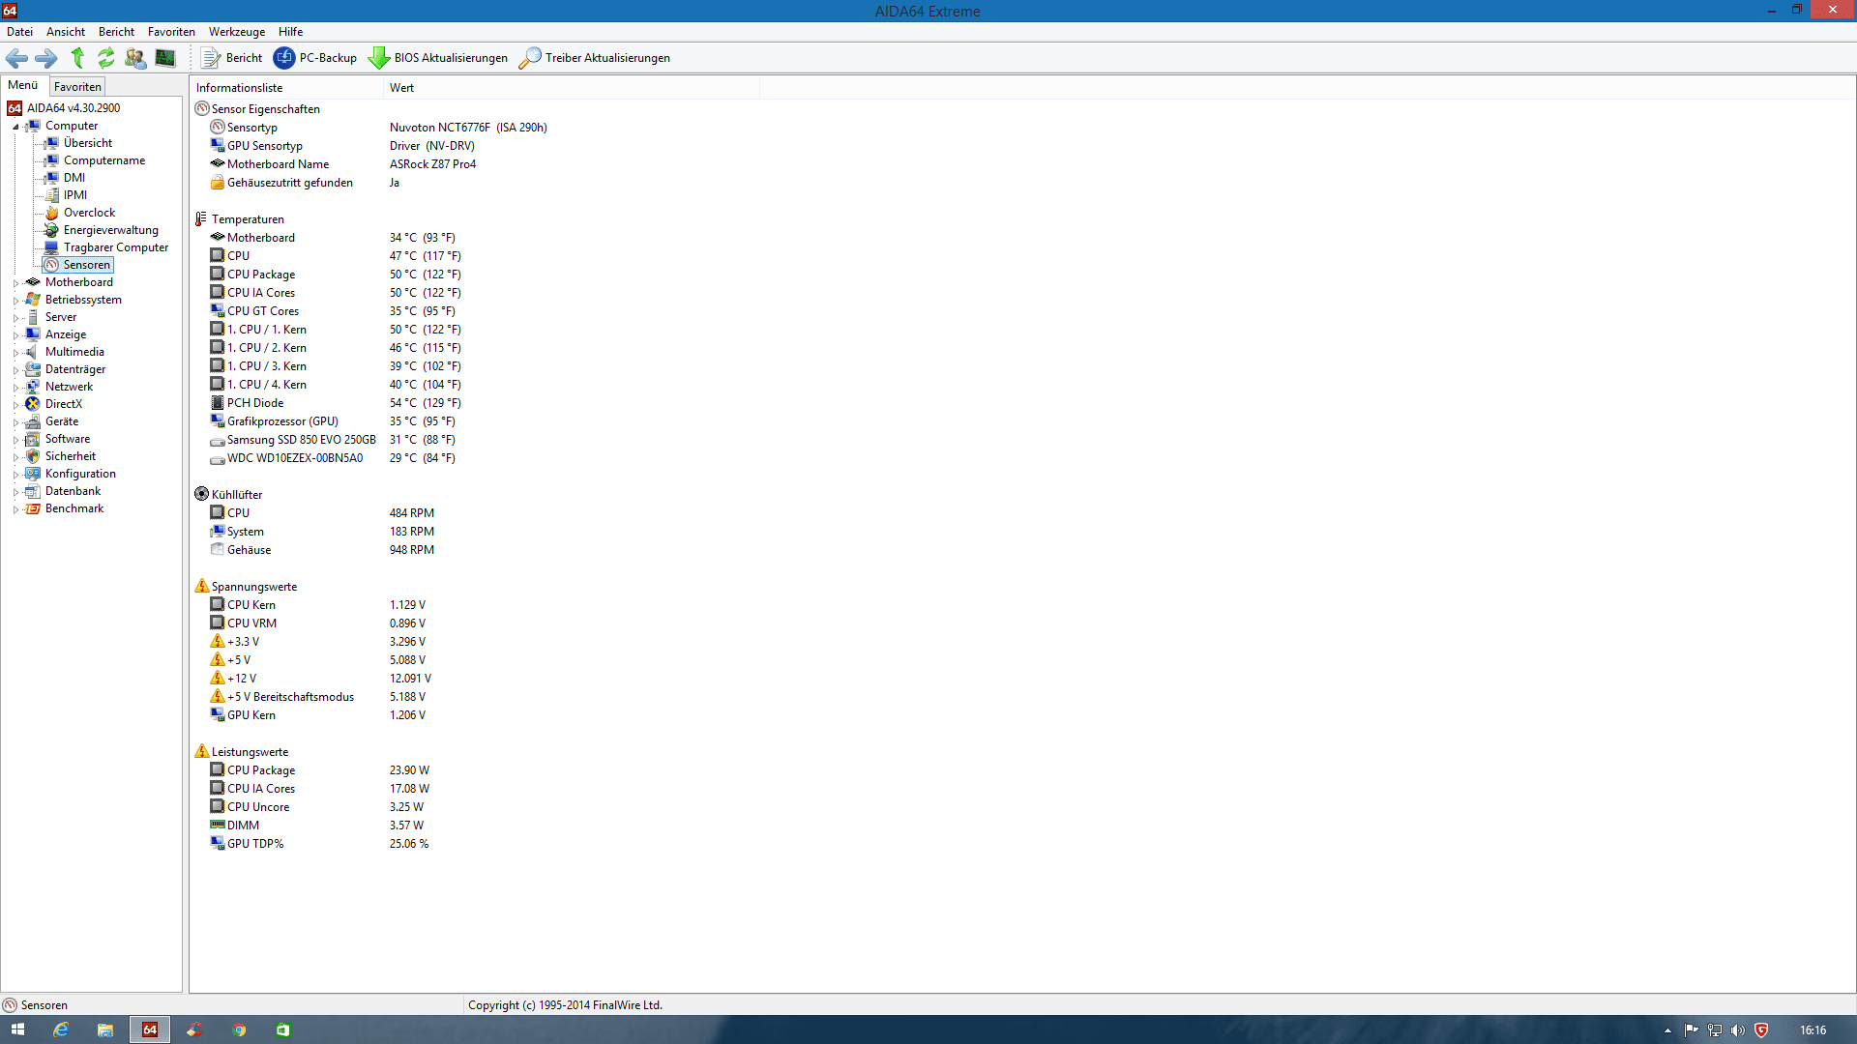Open Treiber Aktualisierungen

click(x=595, y=58)
